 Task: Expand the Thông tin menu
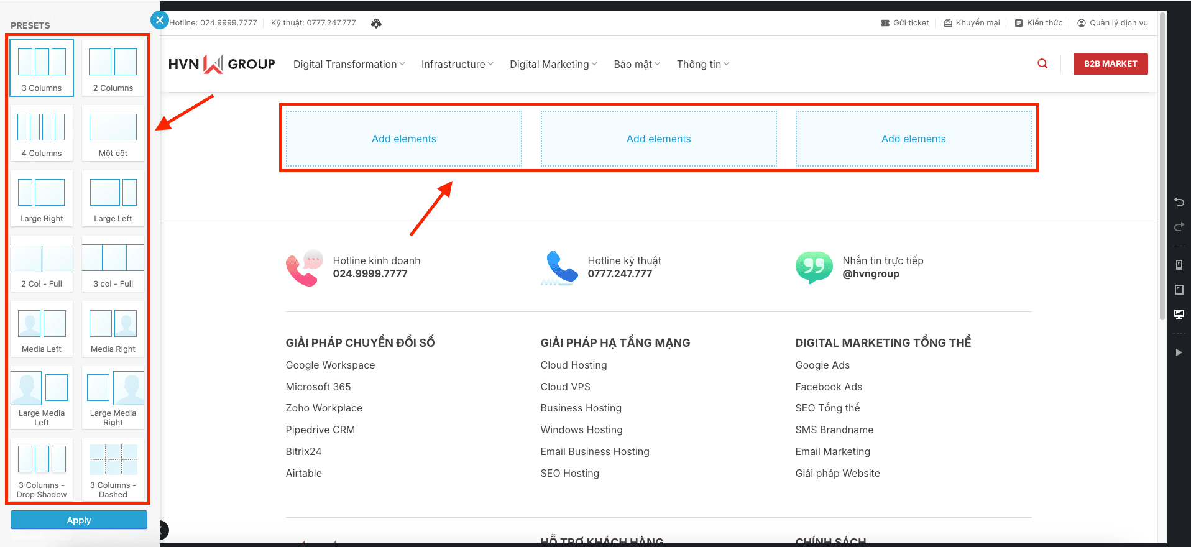[x=702, y=65]
